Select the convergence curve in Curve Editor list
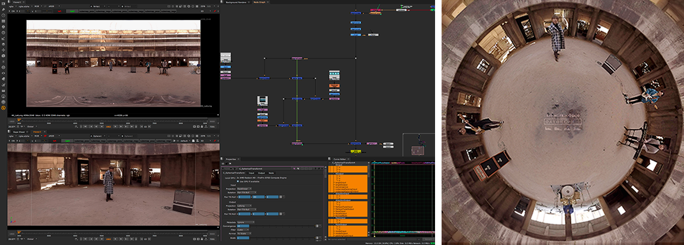This screenshot has width=684, height=245. point(341,187)
